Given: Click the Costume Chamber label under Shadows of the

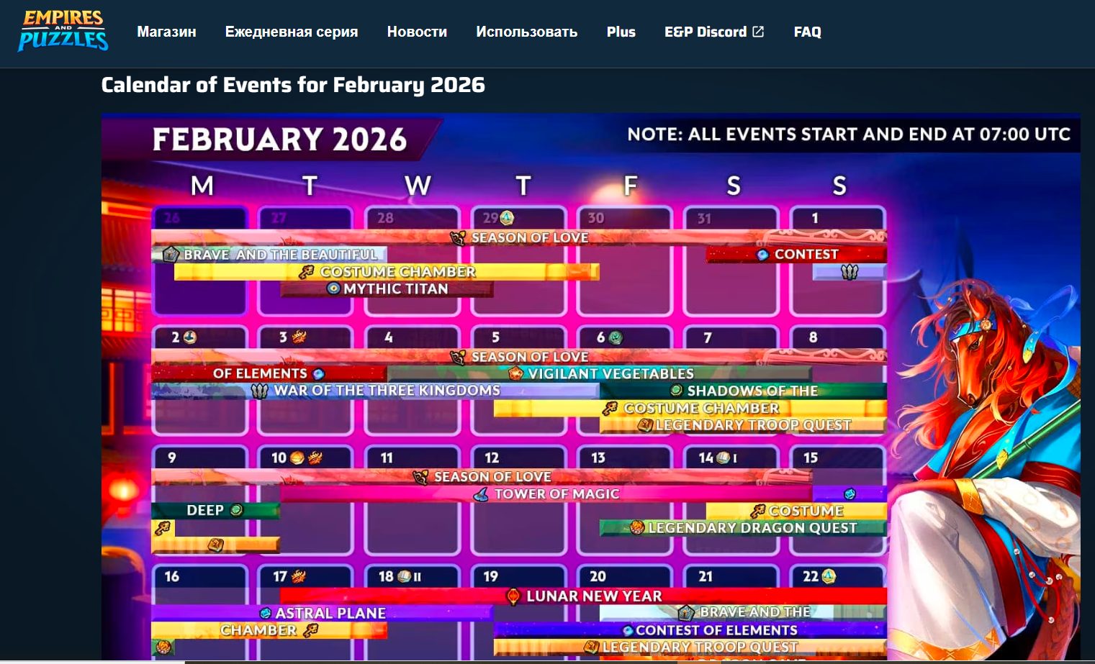Looking at the screenshot, I should (x=702, y=408).
